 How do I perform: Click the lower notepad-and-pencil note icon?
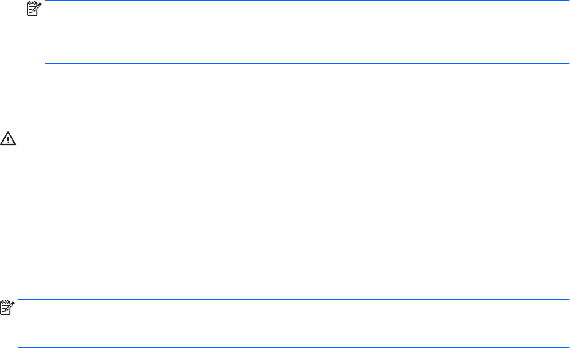tap(7, 308)
